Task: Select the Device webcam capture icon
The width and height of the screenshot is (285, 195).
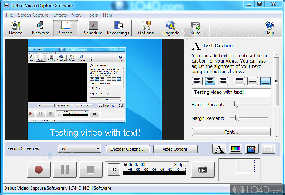Action: tap(15, 28)
